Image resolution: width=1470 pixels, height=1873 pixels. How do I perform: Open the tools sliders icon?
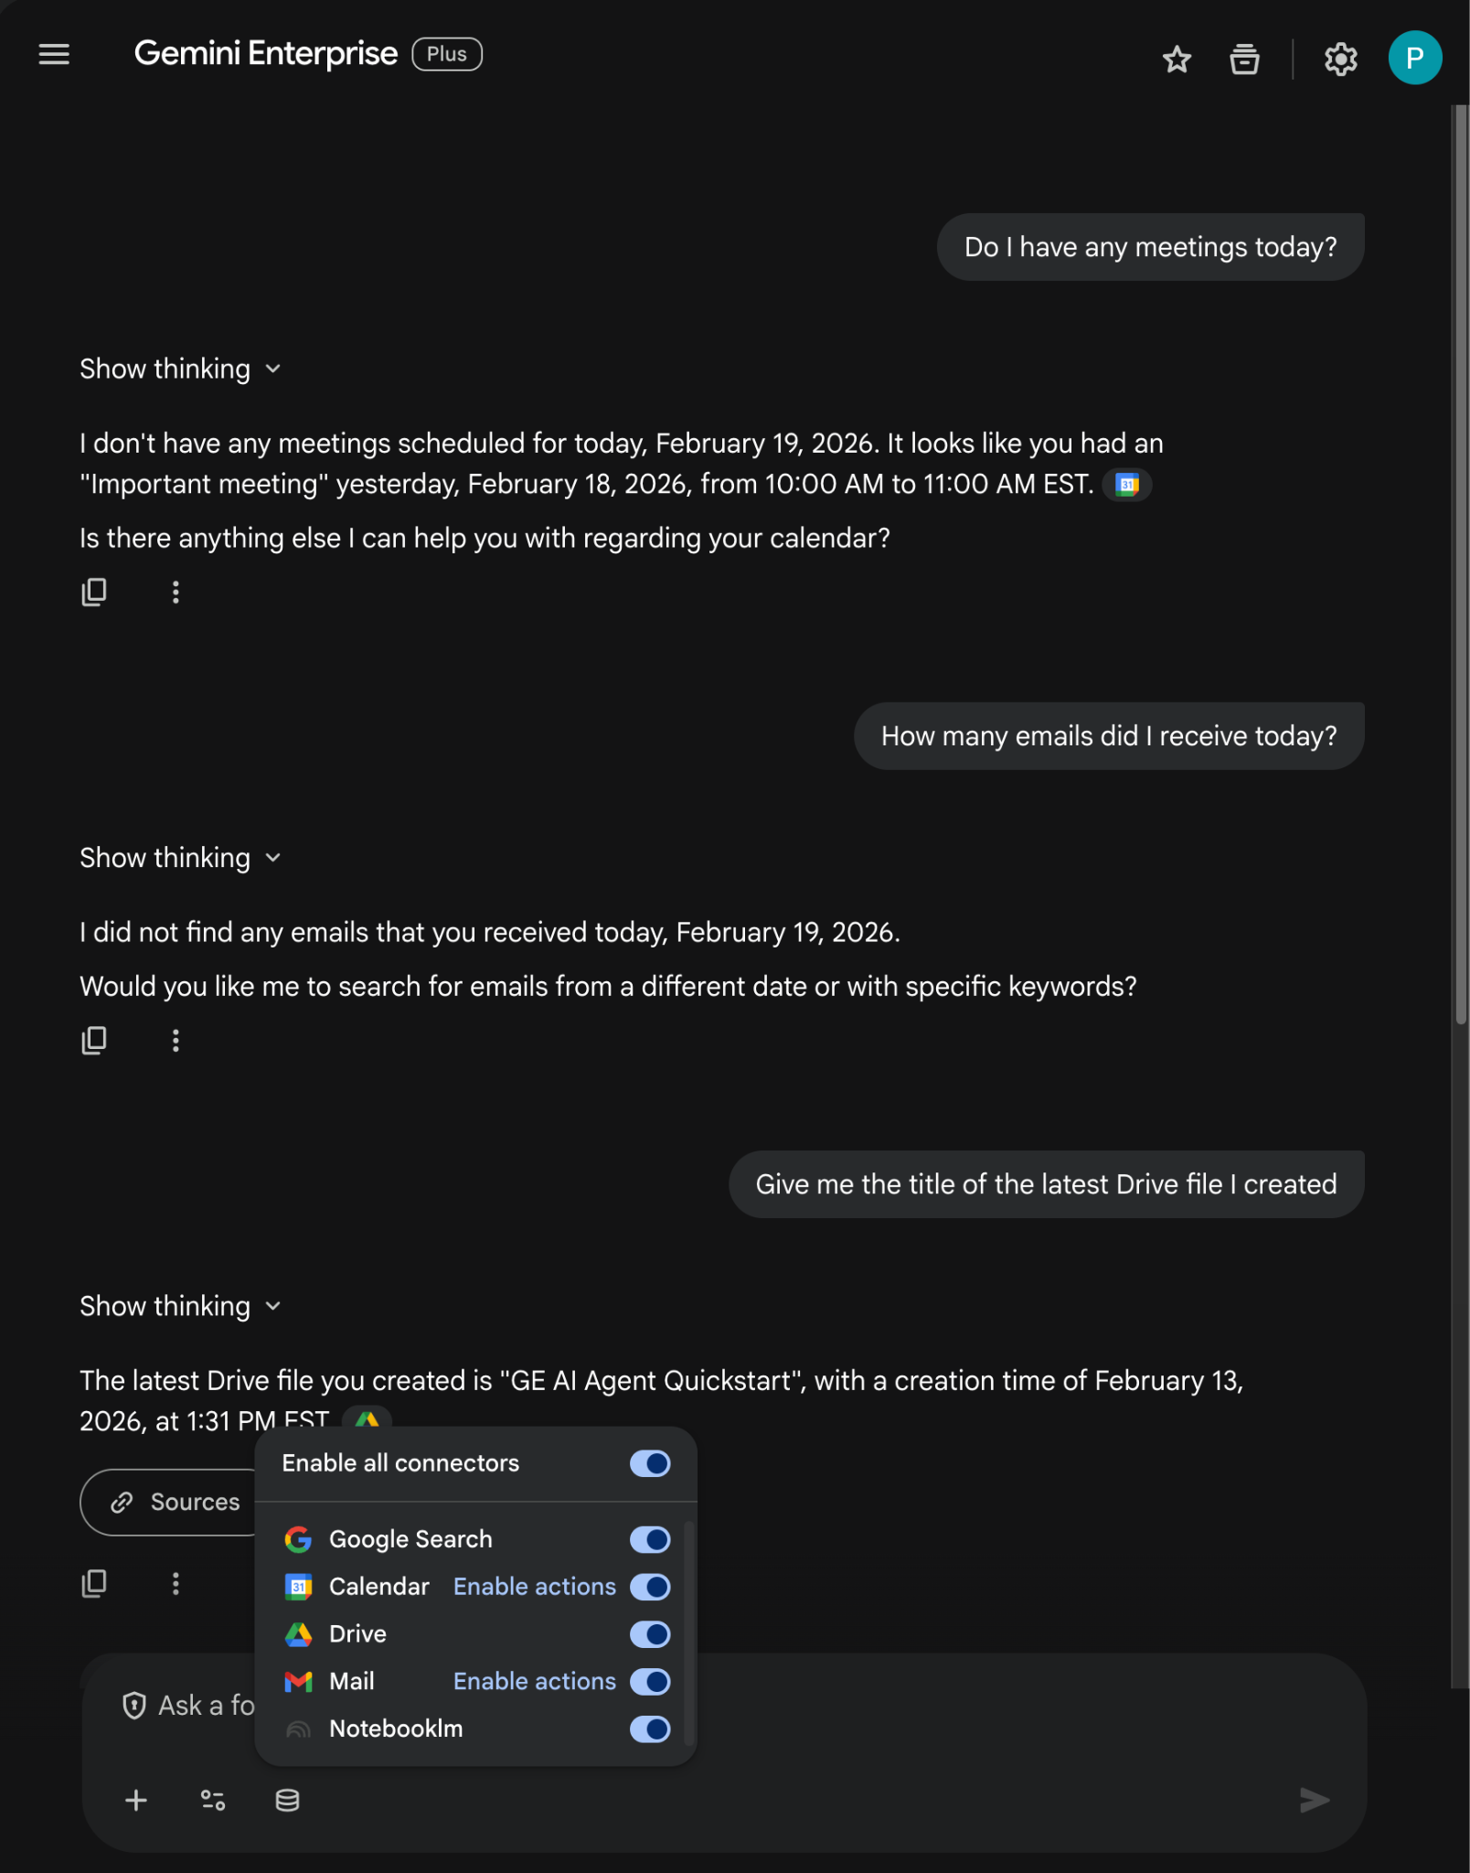[212, 1800]
